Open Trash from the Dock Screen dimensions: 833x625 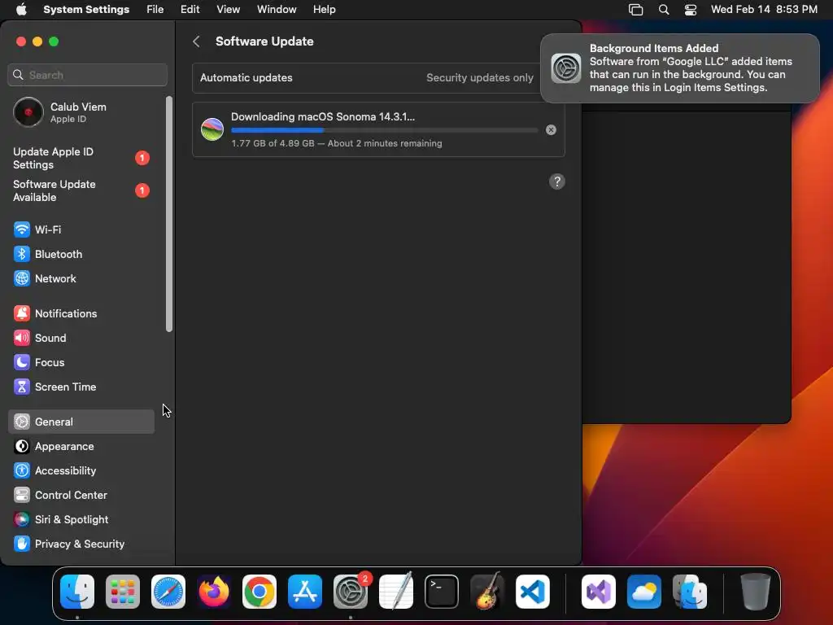[x=755, y=592]
